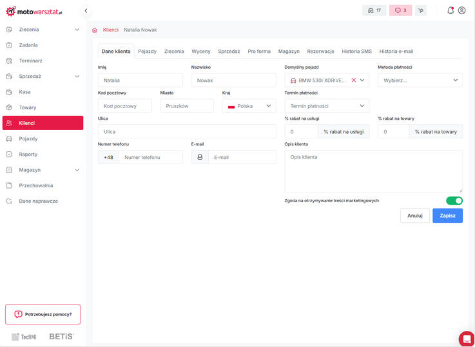Open the chat widget in bottom corner
Screen dimensions: 475x347
pyautogui.click(x=465, y=339)
